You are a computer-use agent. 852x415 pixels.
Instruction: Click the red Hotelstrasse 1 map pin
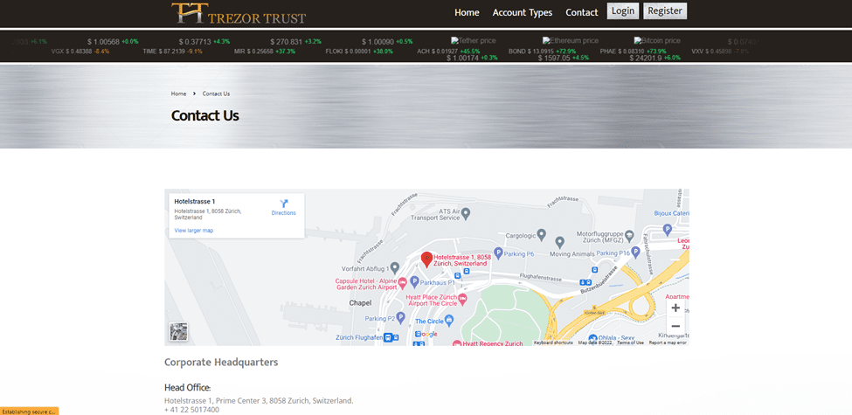(427, 259)
